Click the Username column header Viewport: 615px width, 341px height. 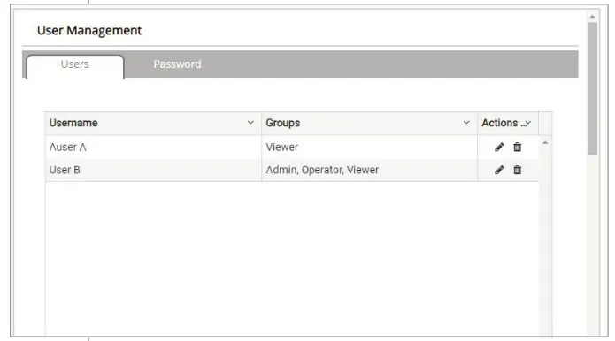[x=153, y=123]
